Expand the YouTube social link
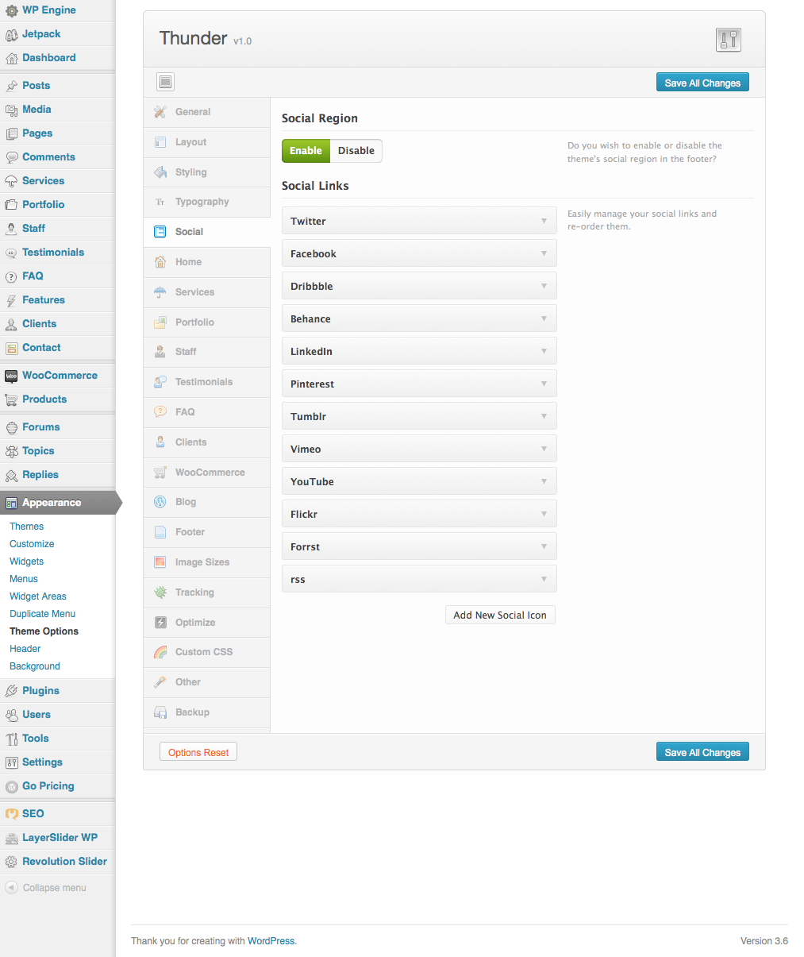Screen dimensions: 804x957 pyautogui.click(x=419, y=481)
